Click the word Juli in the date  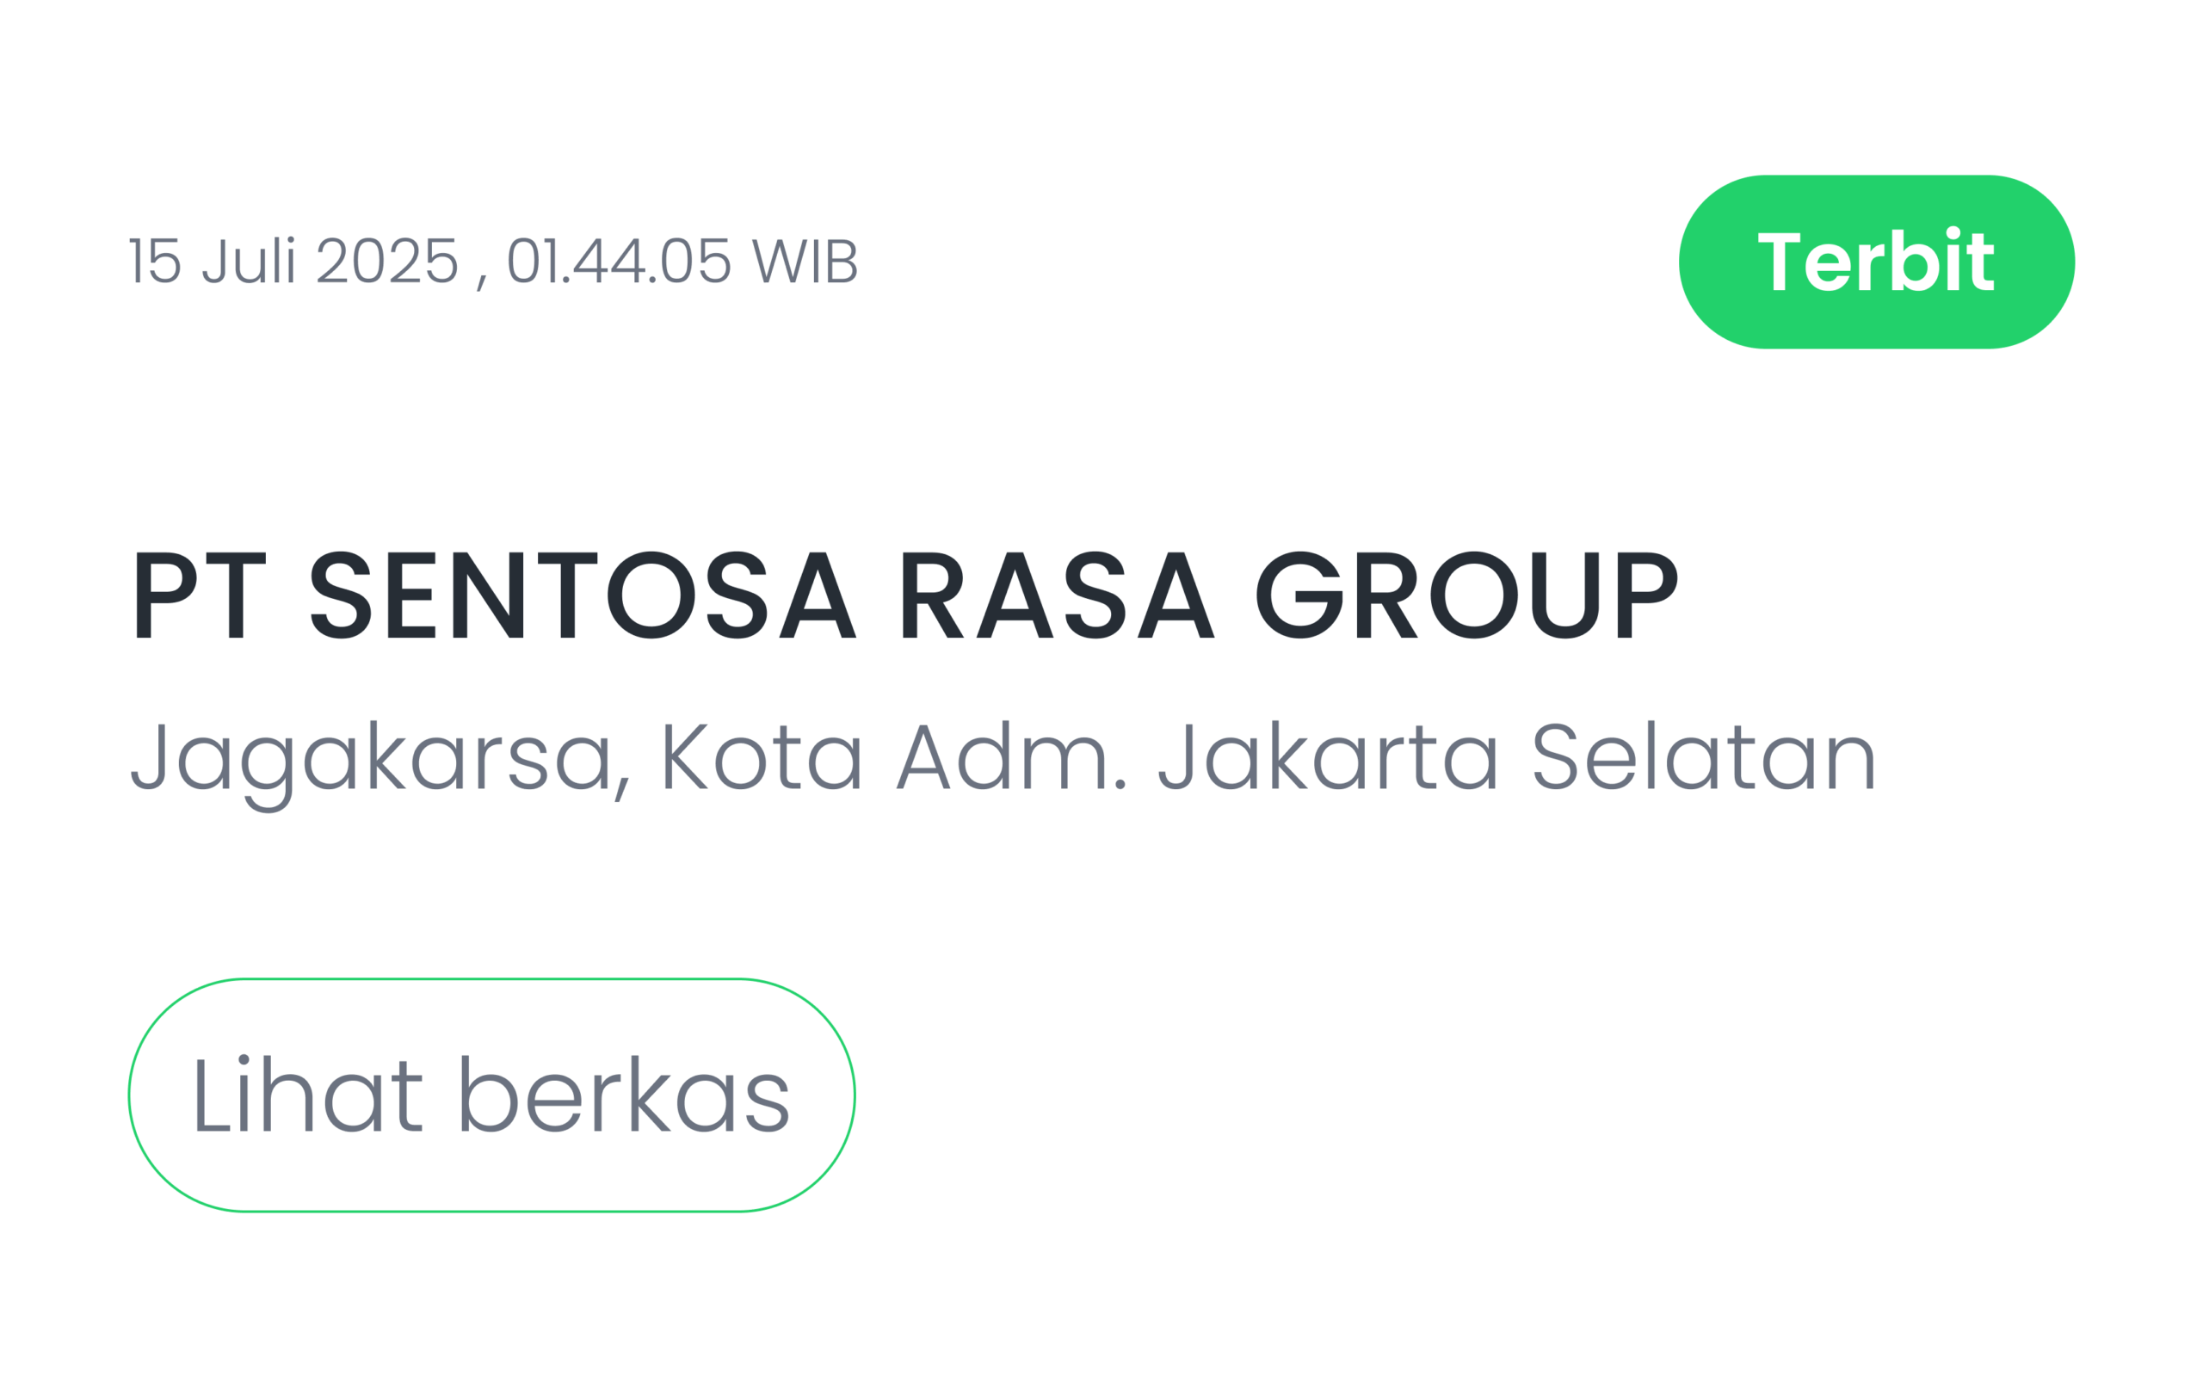[249, 261]
